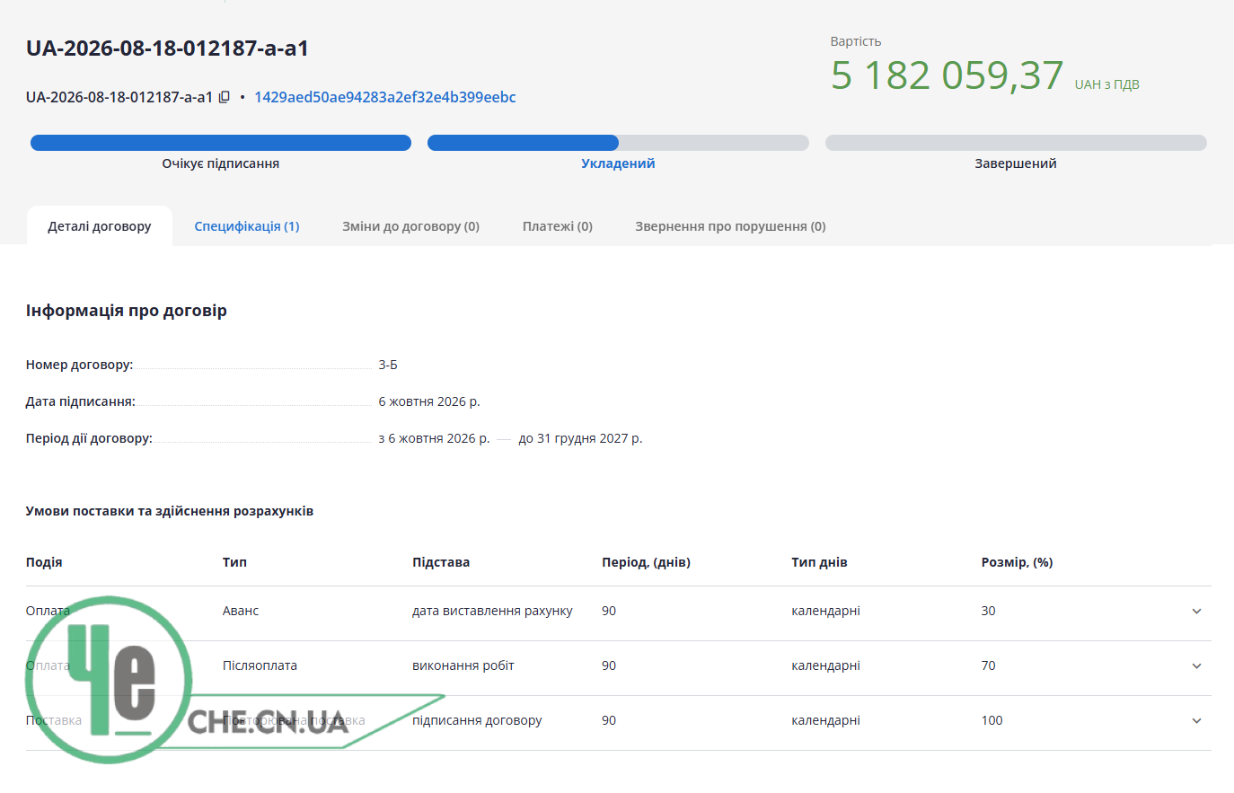The image size is (1234, 793).
Task: Open the Платежі (0) tab
Action: pyautogui.click(x=558, y=226)
